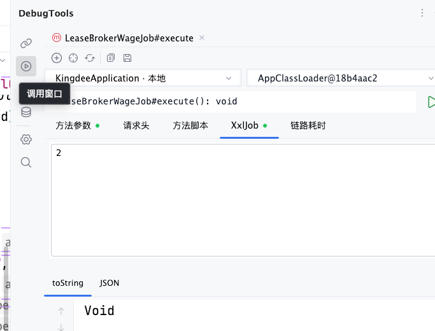Open the link/attach icon in sidebar
The height and width of the screenshot is (331, 435).
pos(26,43)
